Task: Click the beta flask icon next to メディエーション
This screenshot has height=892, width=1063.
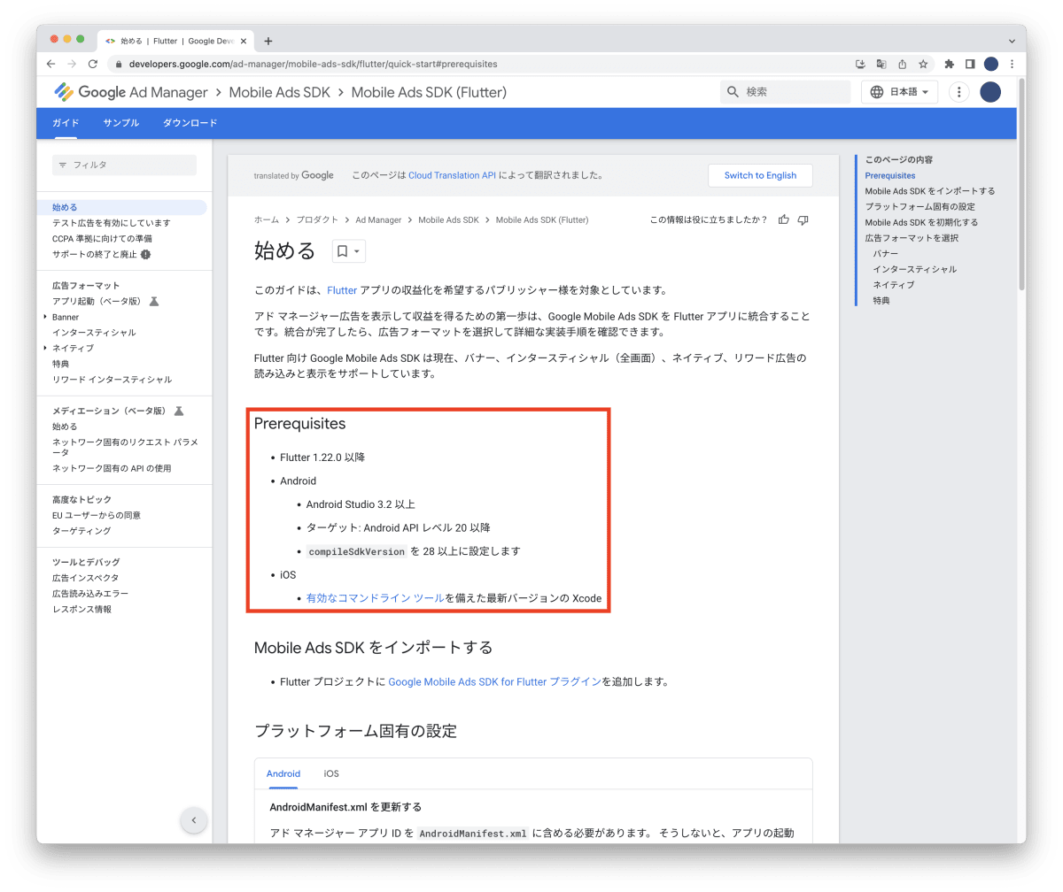Action: (x=178, y=411)
